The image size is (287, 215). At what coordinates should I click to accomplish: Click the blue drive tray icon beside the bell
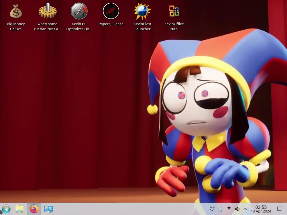coord(220,209)
